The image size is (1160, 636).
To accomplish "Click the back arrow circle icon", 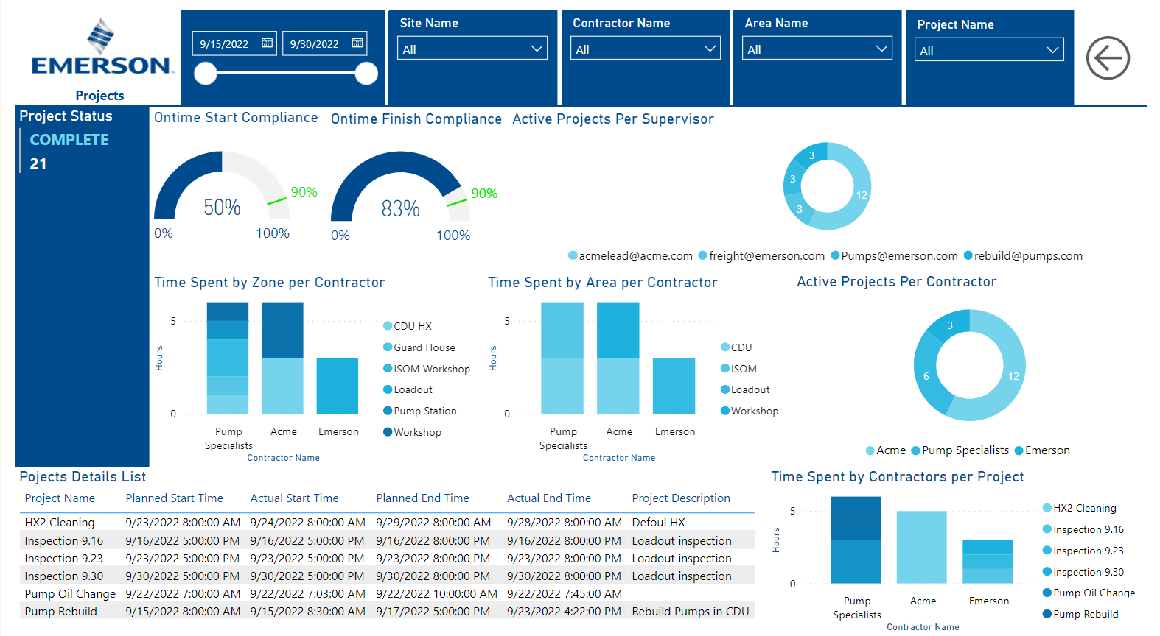I will [x=1108, y=57].
